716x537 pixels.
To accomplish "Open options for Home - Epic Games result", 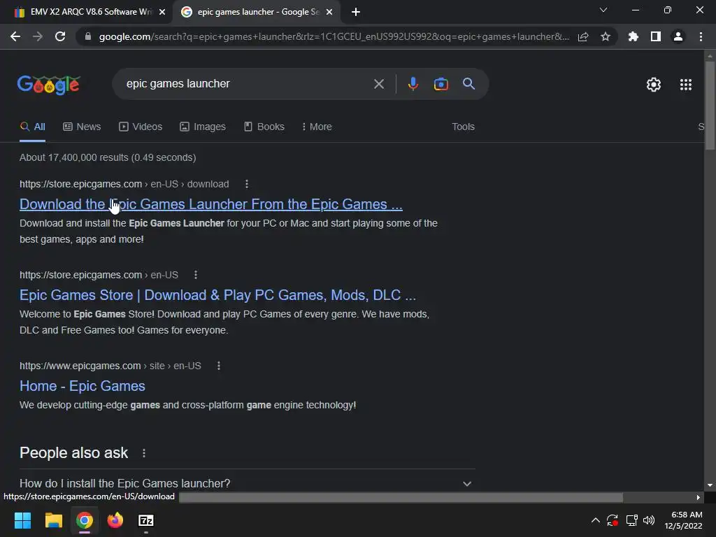I will (219, 366).
